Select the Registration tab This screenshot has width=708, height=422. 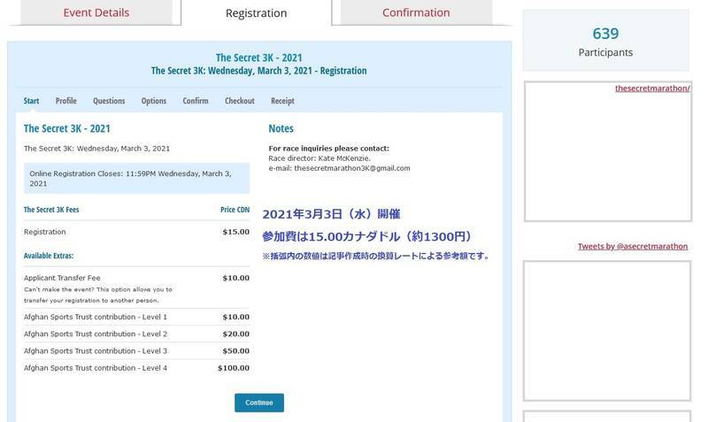pyautogui.click(x=256, y=12)
